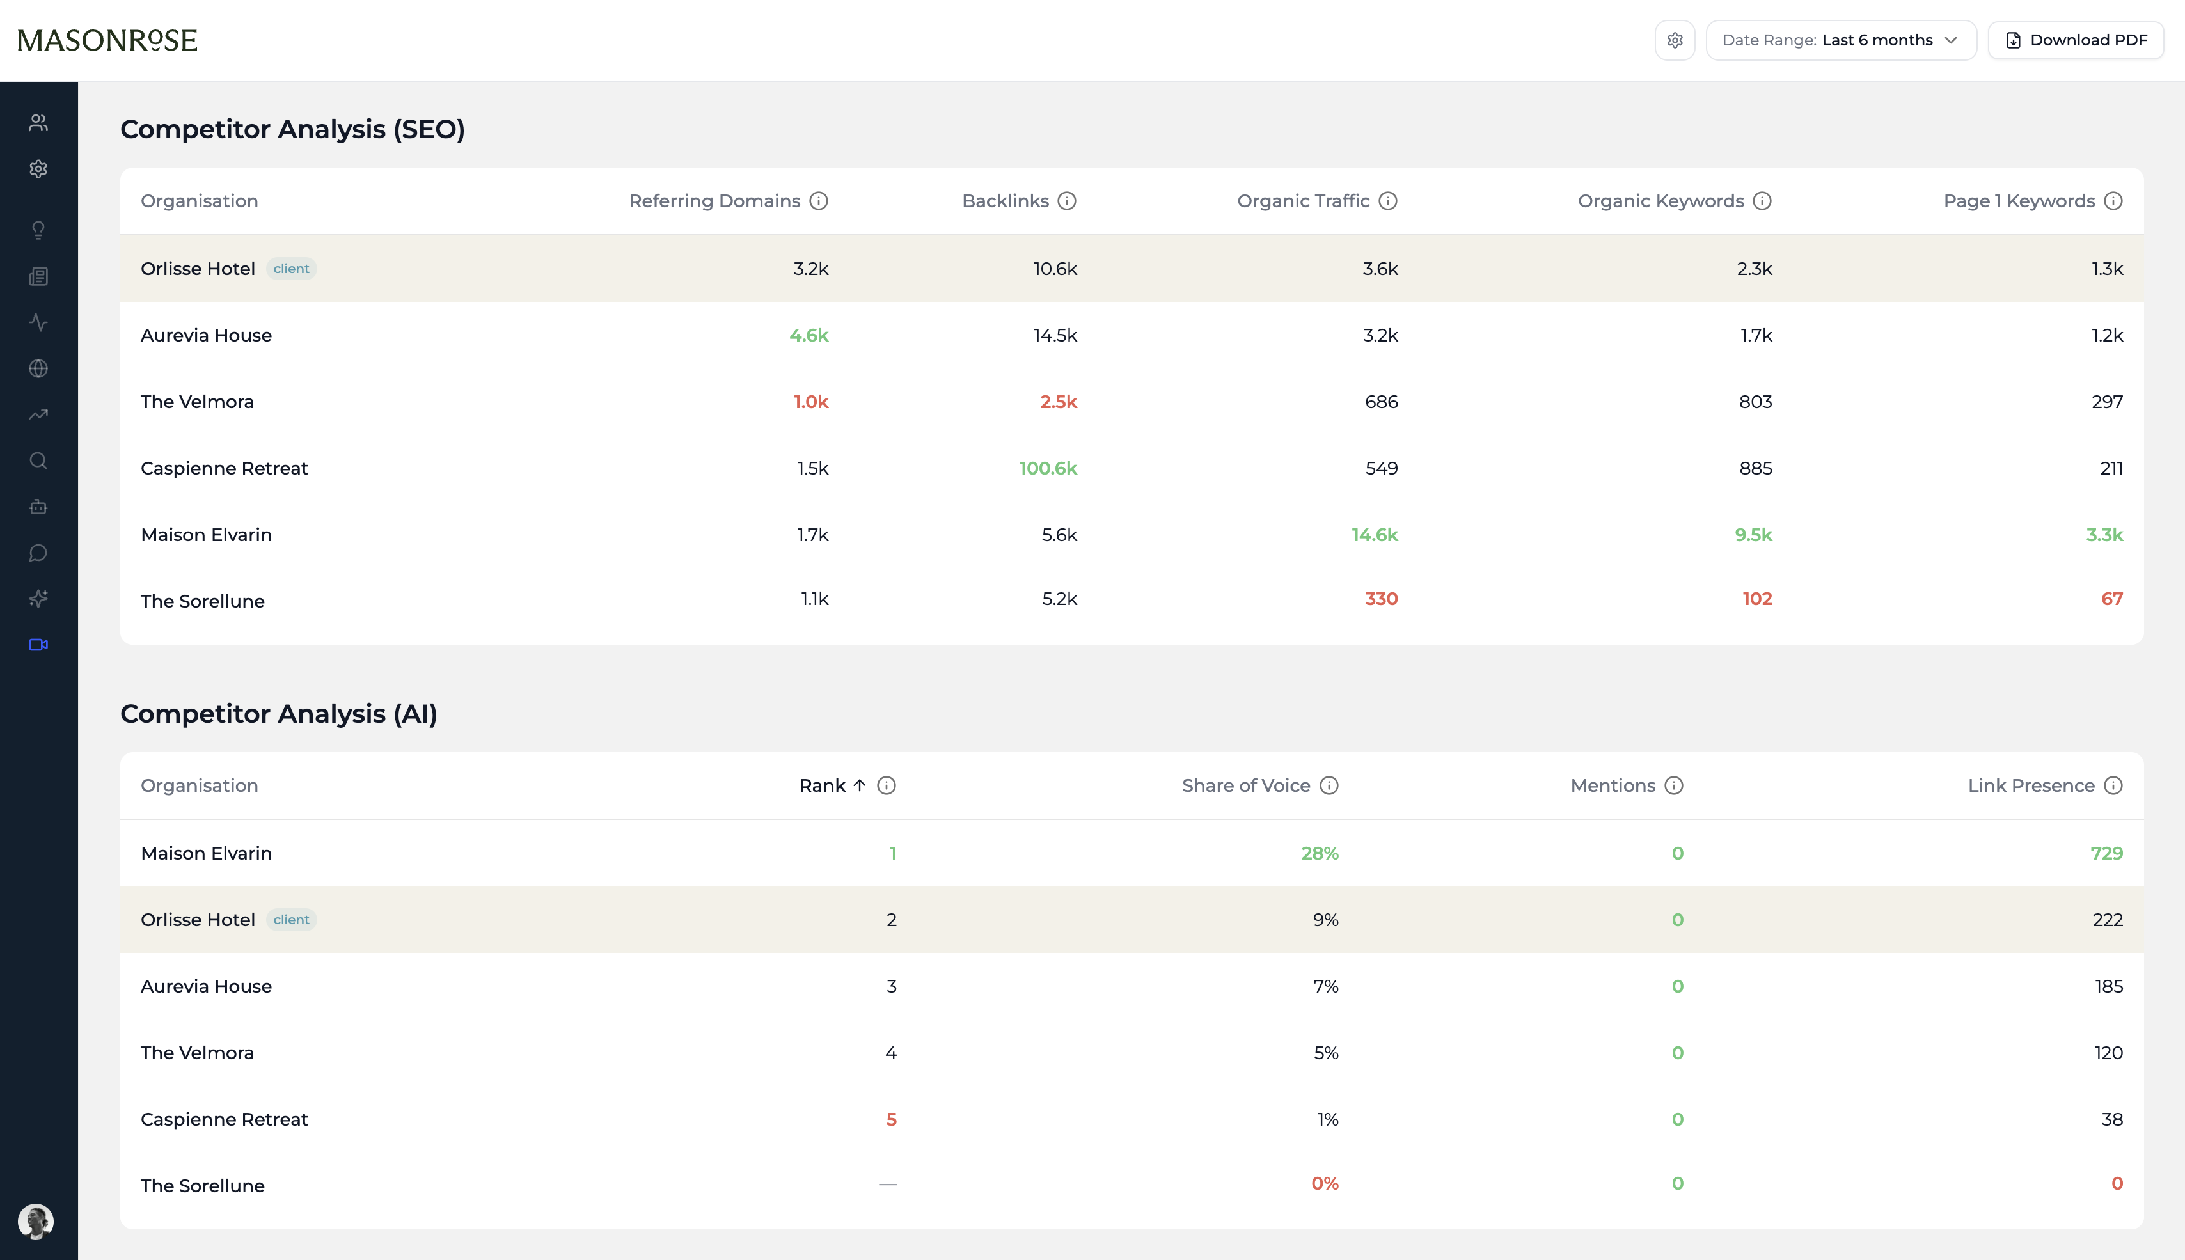Open the trending-up chart icon

(x=38, y=414)
